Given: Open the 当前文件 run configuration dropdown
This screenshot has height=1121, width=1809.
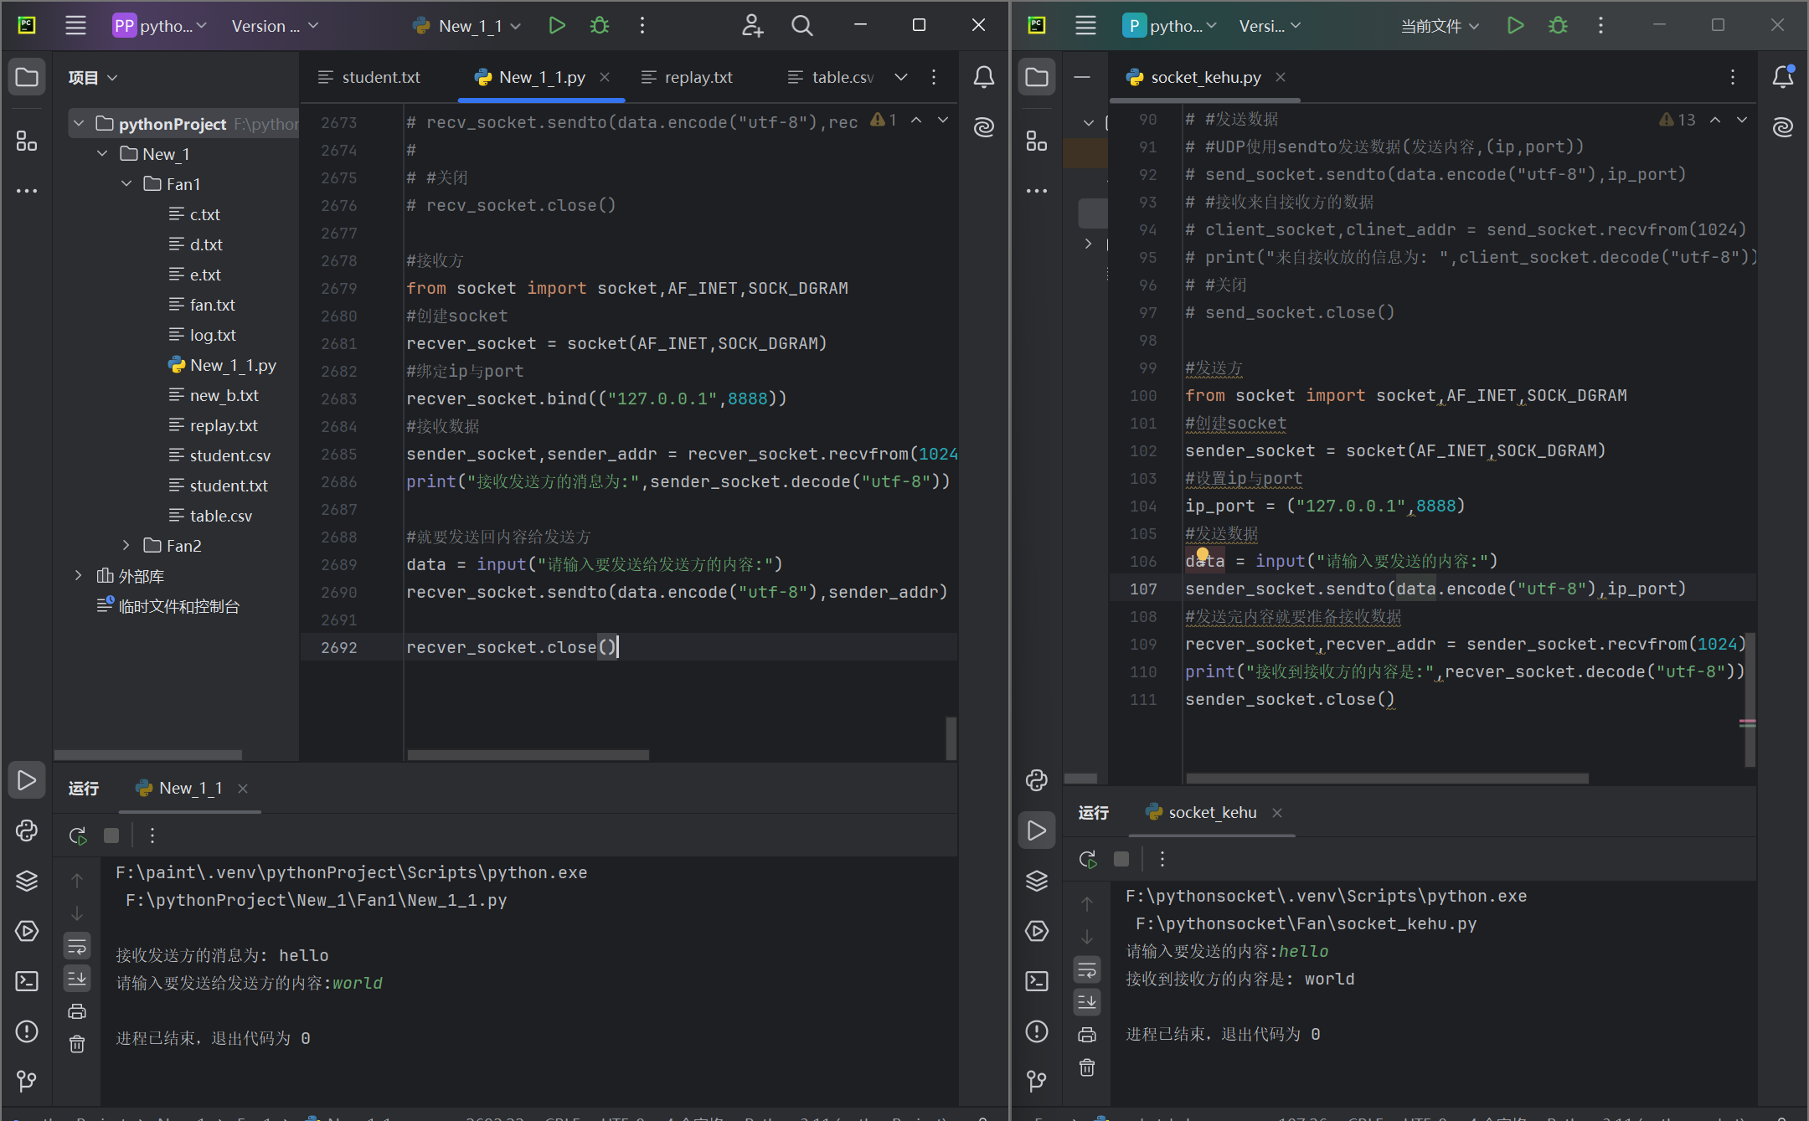Looking at the screenshot, I should pyautogui.click(x=1440, y=26).
